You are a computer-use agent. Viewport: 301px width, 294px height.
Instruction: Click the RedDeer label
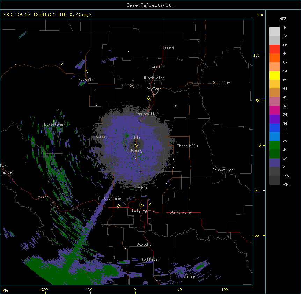[x=154, y=89]
